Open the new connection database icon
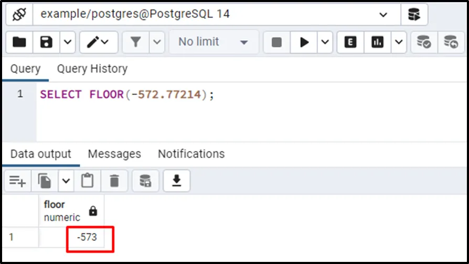469x264 pixels. point(414,14)
